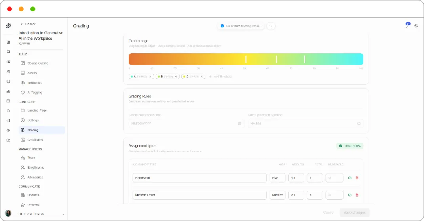Open the calendar icon in left rail
This screenshot has height=221, width=424.
(x=8, y=101)
